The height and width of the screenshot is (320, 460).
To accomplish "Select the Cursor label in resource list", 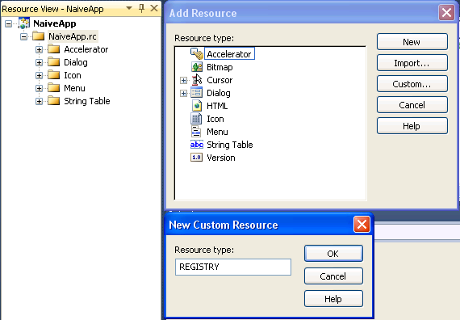I will [220, 80].
